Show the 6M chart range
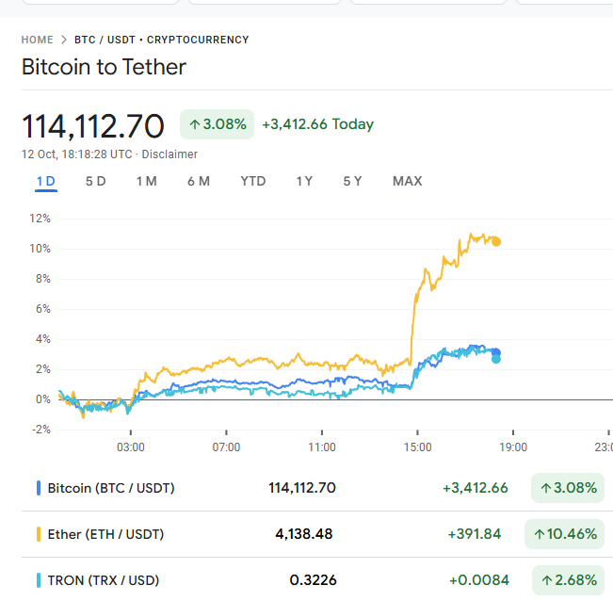 click(198, 181)
